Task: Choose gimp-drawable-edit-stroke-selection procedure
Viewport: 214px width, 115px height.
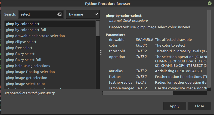Action: click(35, 36)
